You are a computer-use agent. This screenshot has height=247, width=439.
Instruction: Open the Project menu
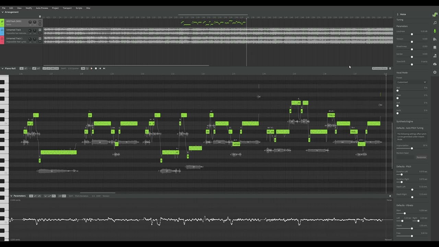(55, 8)
